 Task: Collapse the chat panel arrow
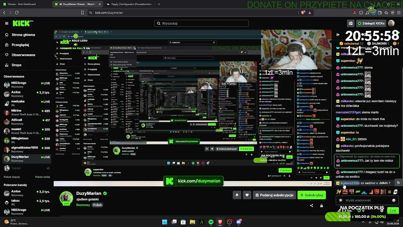tap(338, 35)
